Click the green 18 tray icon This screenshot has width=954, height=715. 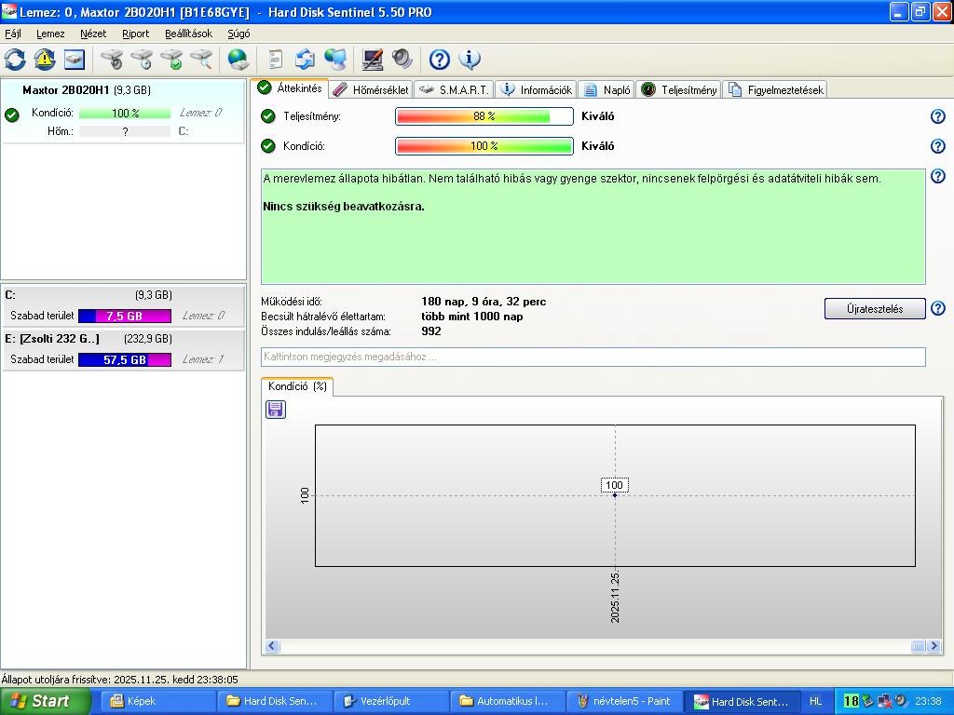(850, 702)
